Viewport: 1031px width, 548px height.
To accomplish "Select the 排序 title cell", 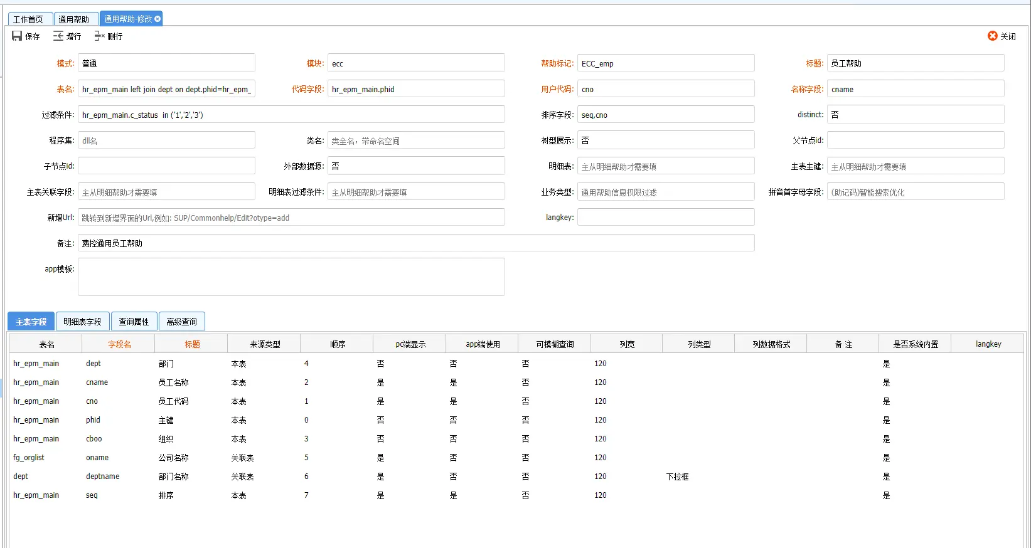I will [191, 495].
